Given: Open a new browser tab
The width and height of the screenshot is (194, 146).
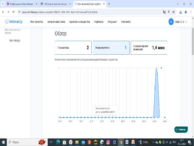Looking at the screenshot, I should 109,4.
